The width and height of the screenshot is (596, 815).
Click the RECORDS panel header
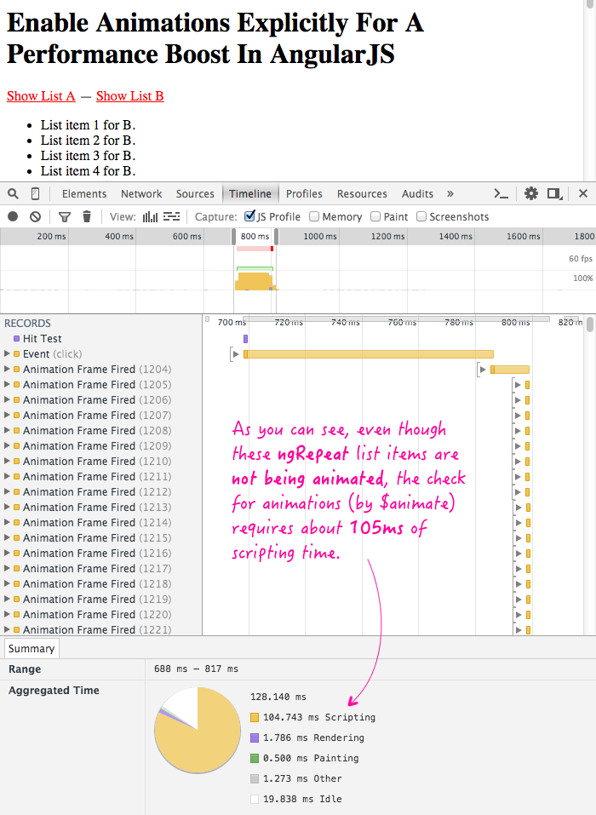pos(27,324)
